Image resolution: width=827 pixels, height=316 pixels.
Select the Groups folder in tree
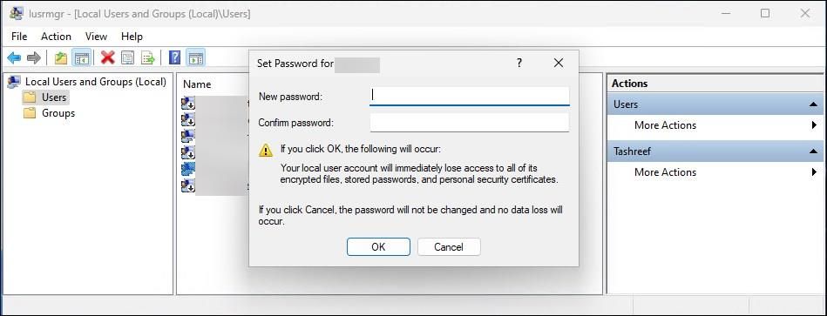pos(58,113)
